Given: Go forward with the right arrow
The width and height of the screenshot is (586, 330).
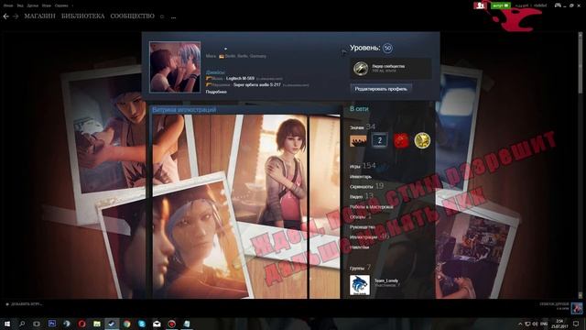Looking at the screenshot, I should click(16, 16).
